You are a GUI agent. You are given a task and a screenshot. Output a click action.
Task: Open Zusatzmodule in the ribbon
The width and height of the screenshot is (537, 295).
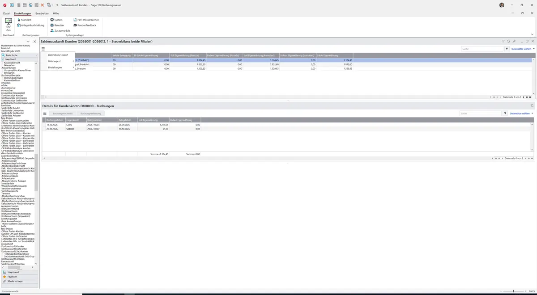pos(60,30)
